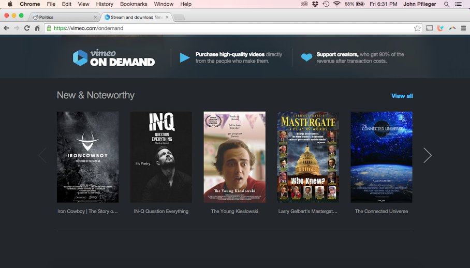Click the green padlock in address bar
The width and height of the screenshot is (470, 268).
(49, 28)
